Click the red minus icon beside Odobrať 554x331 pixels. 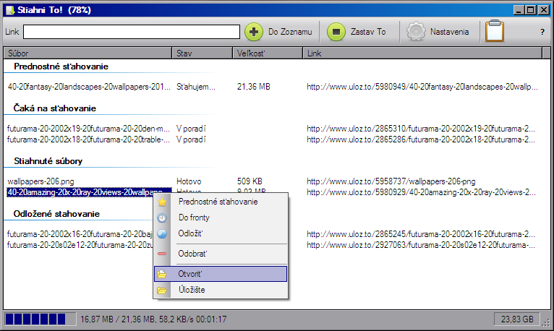point(162,254)
